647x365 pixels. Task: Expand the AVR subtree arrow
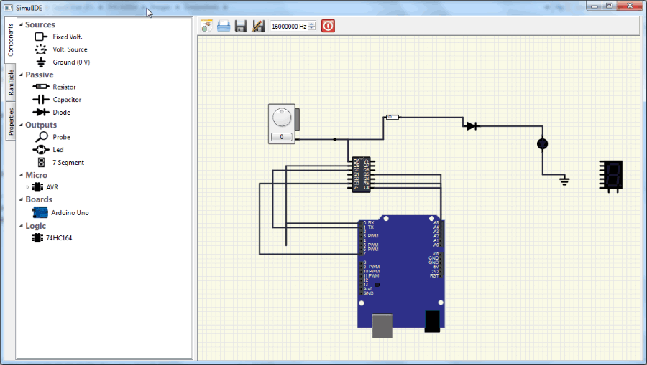click(27, 187)
